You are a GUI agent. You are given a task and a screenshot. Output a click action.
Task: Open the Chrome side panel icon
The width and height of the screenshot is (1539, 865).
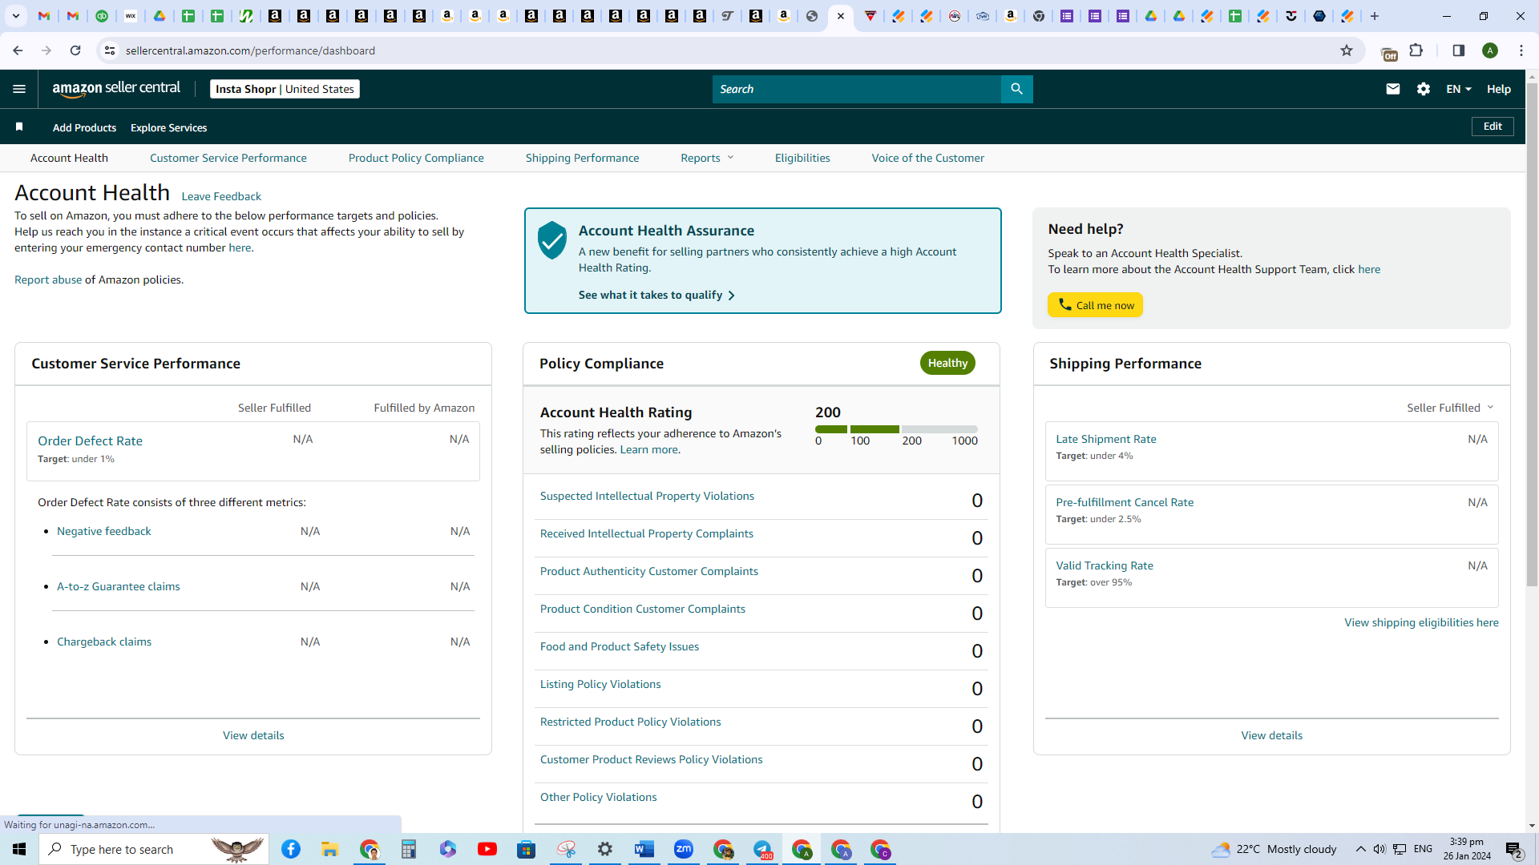pos(1459,50)
